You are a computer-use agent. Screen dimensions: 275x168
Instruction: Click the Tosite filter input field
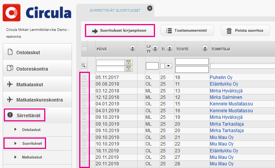pos(192,61)
